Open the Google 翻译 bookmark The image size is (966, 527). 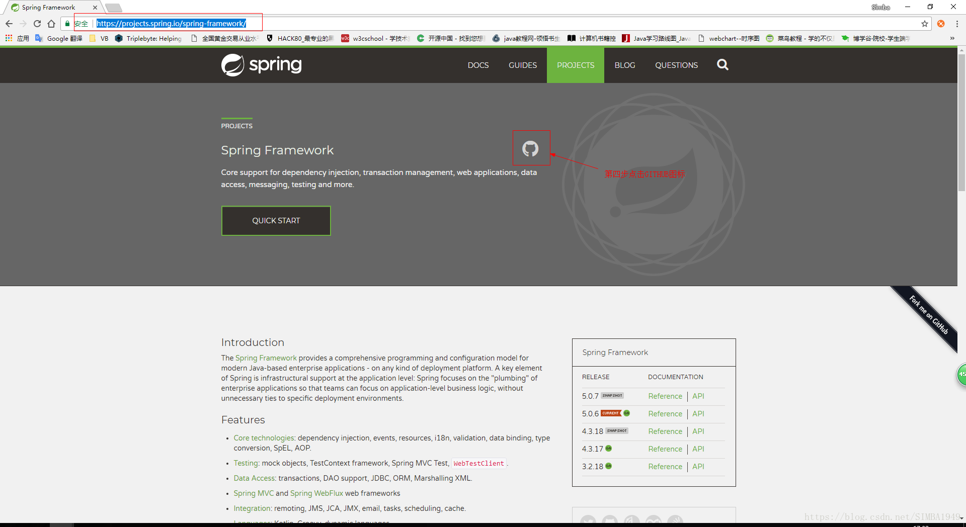coord(59,38)
